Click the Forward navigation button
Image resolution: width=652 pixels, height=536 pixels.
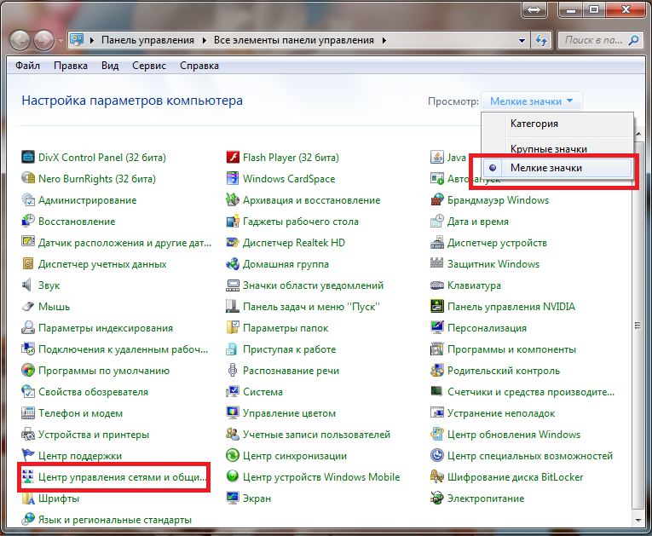click(44, 41)
